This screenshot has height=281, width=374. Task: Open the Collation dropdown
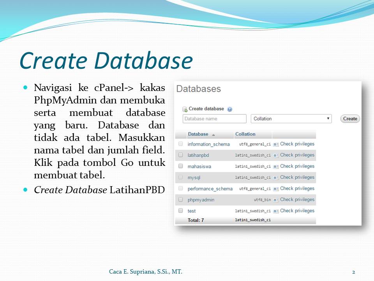pos(292,119)
